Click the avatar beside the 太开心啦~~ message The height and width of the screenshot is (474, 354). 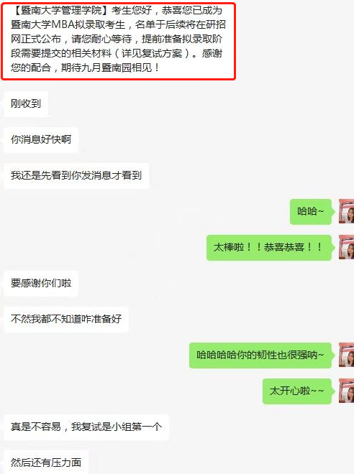click(x=346, y=391)
